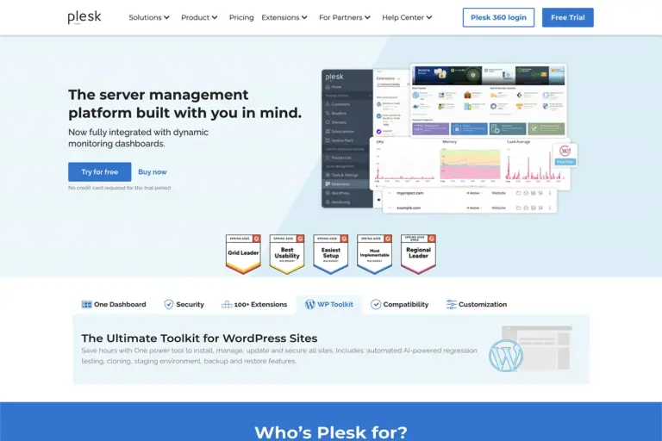Expand the Product menu chevron
The width and height of the screenshot is (662, 441).
[x=215, y=17]
